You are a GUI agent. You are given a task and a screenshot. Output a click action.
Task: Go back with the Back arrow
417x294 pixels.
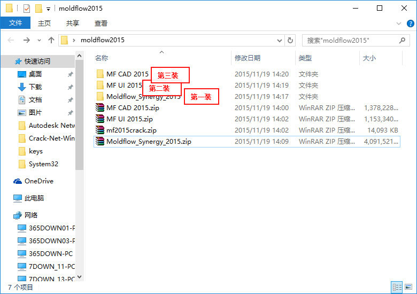(11, 41)
